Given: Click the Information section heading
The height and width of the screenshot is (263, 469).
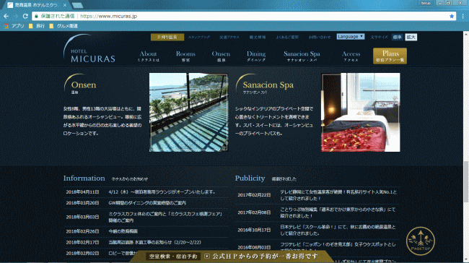Looking at the screenshot, I should pos(84,178).
